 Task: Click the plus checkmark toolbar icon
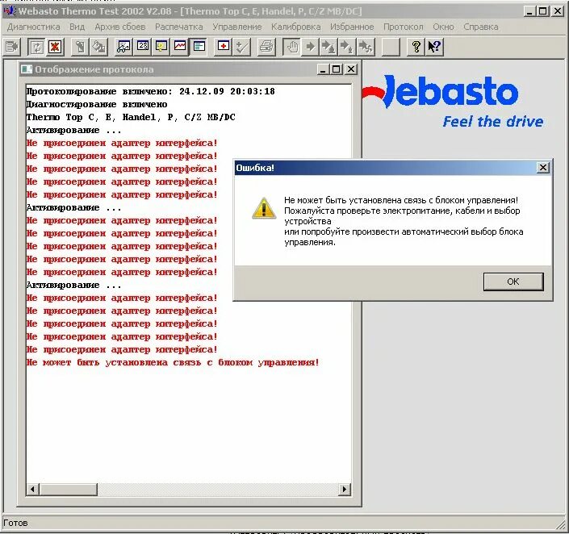click(241, 47)
